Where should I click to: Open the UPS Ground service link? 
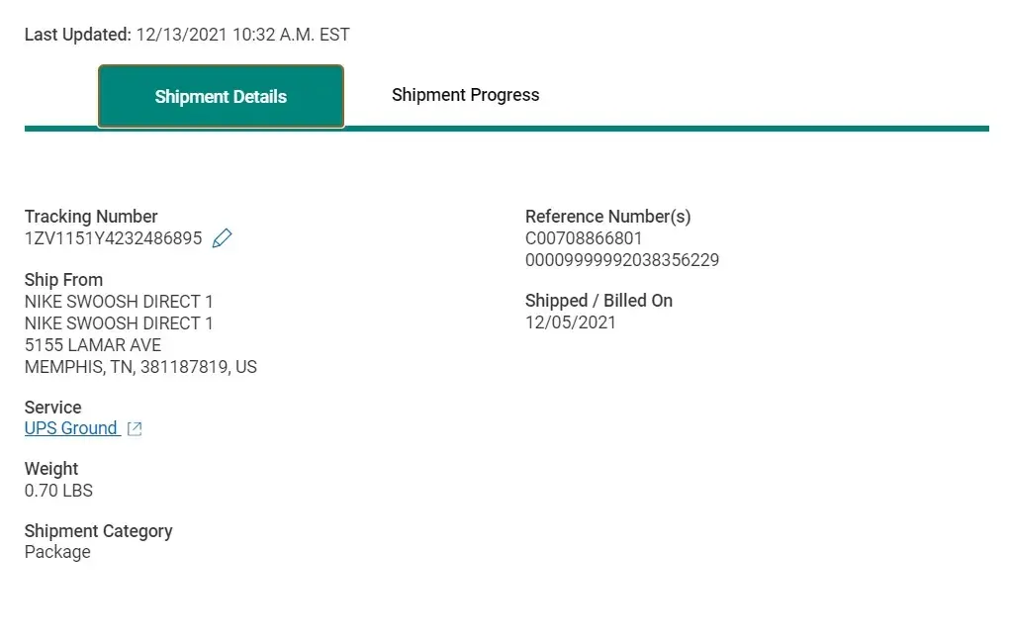[71, 428]
